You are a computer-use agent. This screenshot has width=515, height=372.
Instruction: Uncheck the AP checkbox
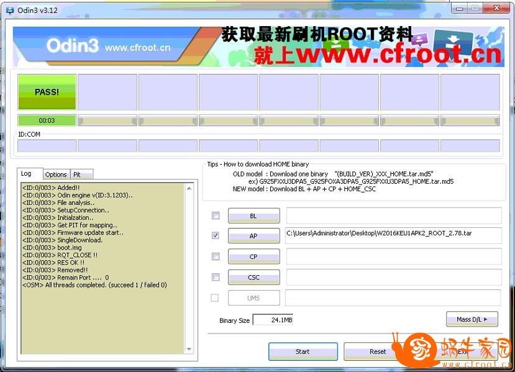216,235
